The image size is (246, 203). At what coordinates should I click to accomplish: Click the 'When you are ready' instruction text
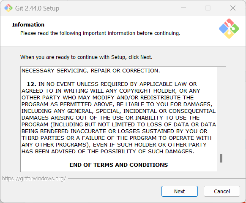[86, 57]
